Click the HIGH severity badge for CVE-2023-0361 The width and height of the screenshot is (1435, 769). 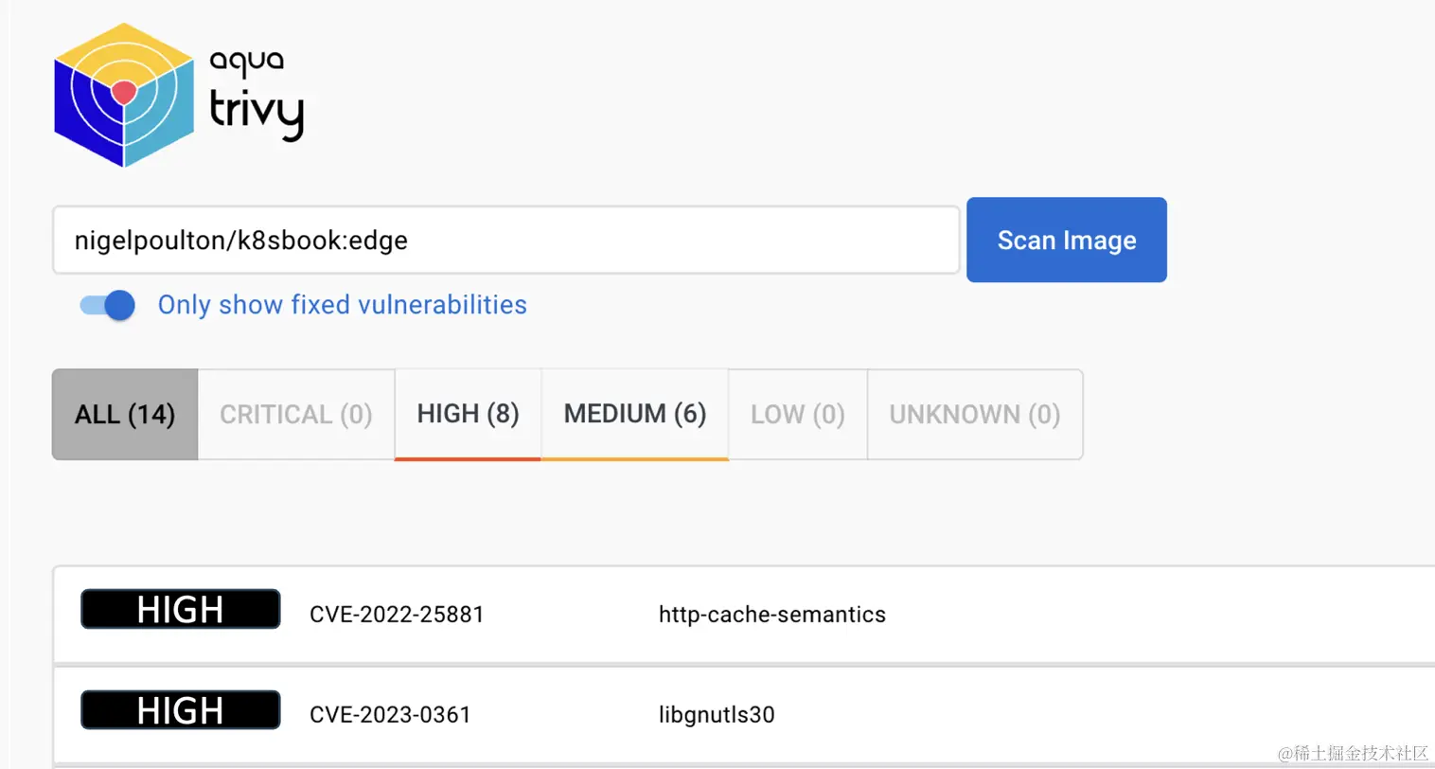[x=180, y=710]
